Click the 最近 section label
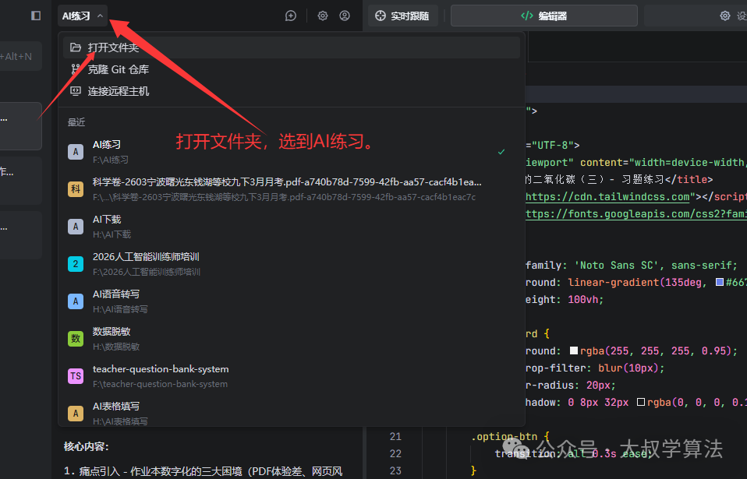The height and width of the screenshot is (479, 747). click(76, 122)
